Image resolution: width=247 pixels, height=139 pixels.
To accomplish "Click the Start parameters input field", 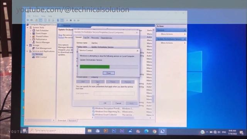I will 114,93.
